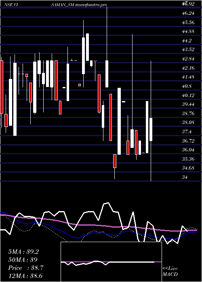Click the MACD inset chart box
202x282 pixels.
[x=111, y=262]
